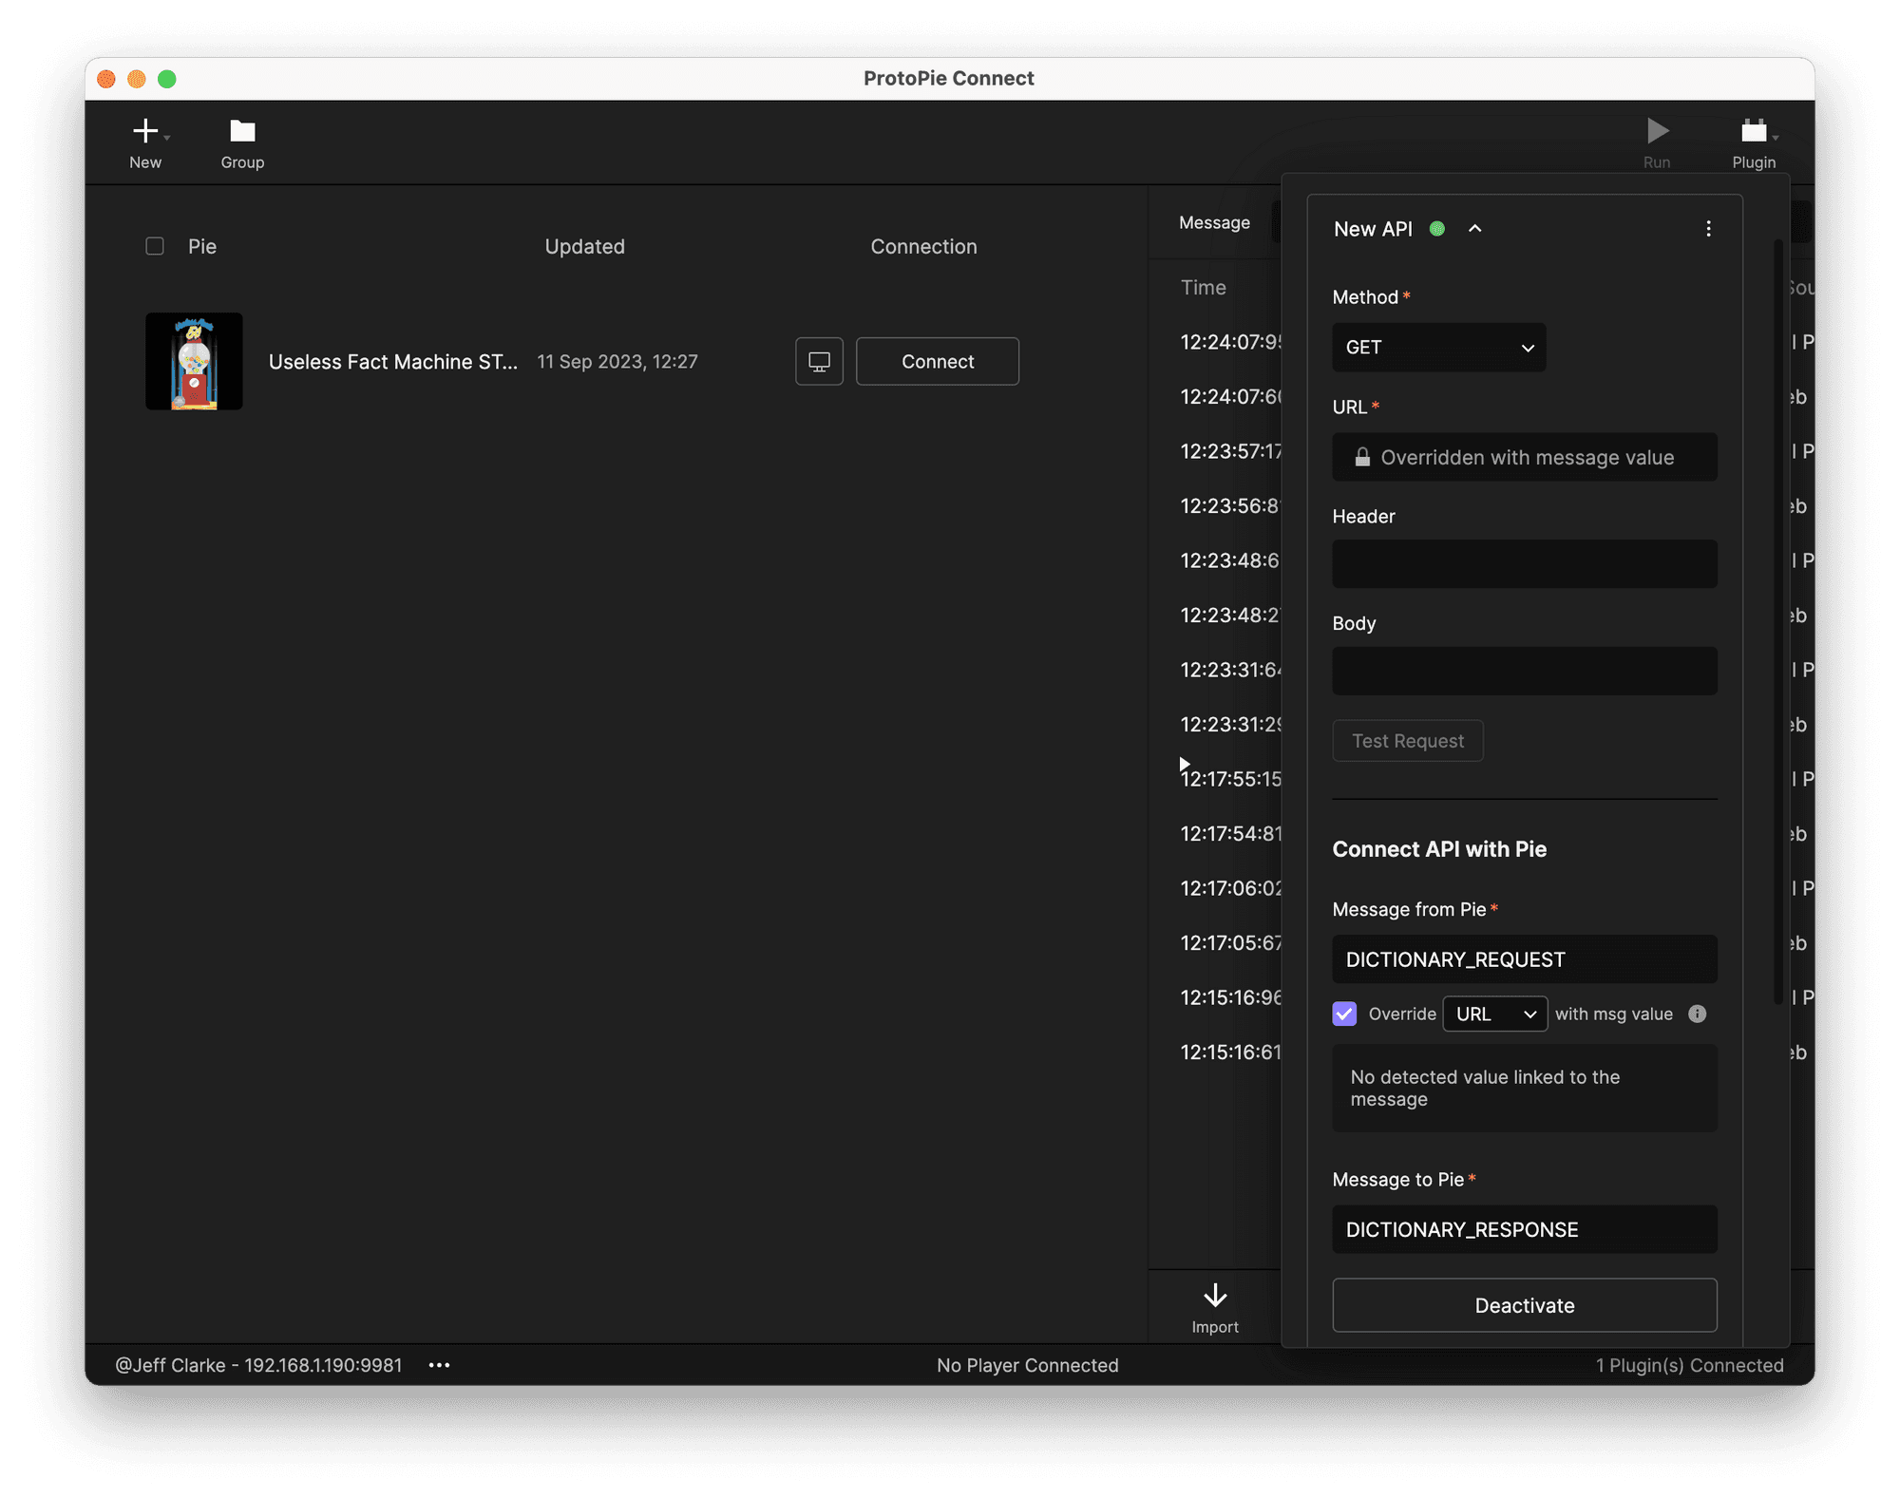1900x1498 pixels.
Task: Select the 12:17:06:02 log row
Action: (x=1230, y=888)
